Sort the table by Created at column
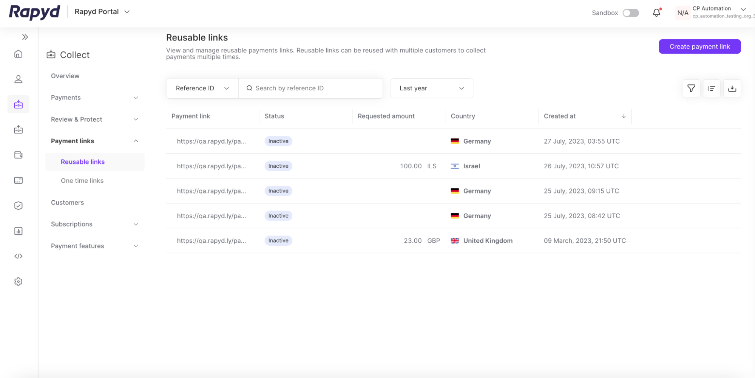This screenshot has width=755, height=378. (x=559, y=116)
